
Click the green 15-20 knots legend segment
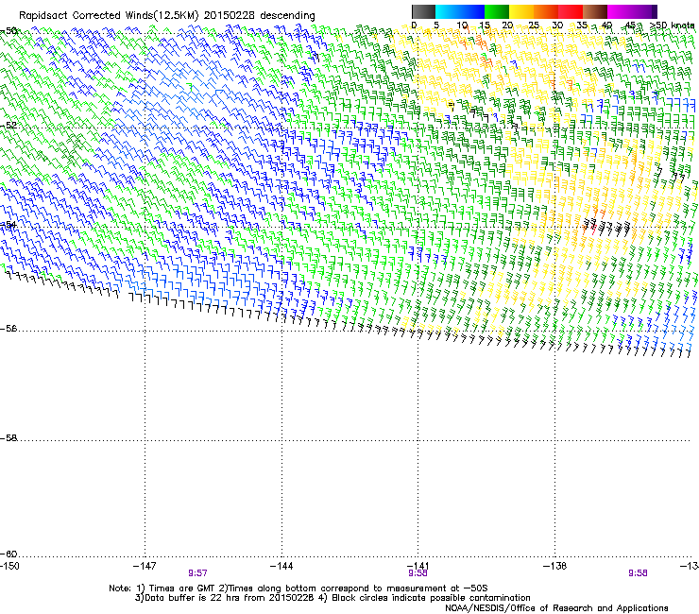pyautogui.click(x=497, y=11)
